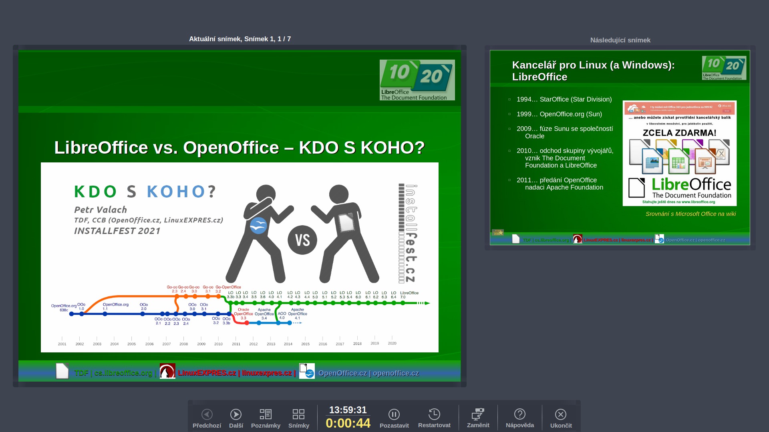
Task: Click the 'OpenOffice.cz | openoffice.cz' link on current slide
Action: point(368,373)
